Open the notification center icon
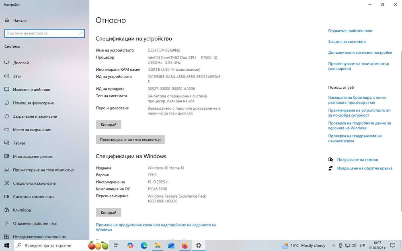402x251 pixels. pos(392,245)
